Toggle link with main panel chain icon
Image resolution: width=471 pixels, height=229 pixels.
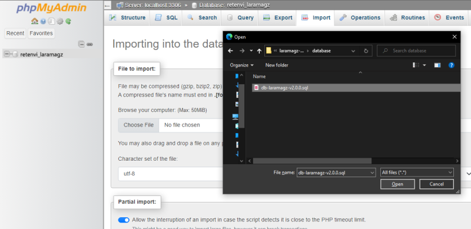point(89,45)
